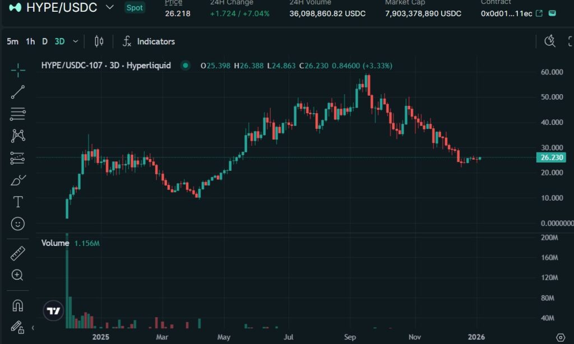The image size is (574, 344).
Task: Open the HYPE/USDC symbol dropdown
Action: coord(109,8)
